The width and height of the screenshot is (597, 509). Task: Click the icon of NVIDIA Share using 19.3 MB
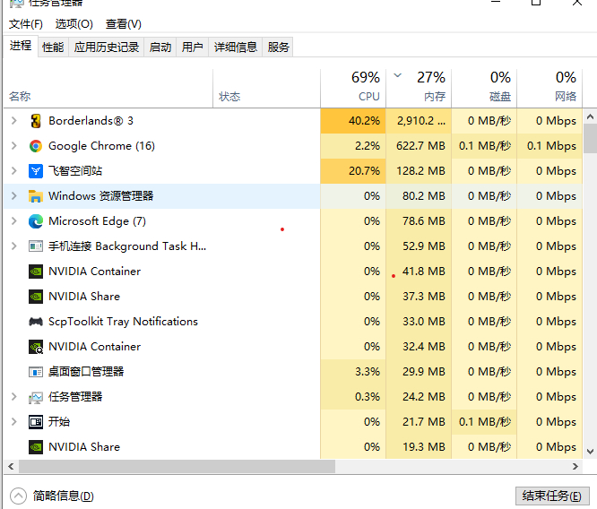36,447
